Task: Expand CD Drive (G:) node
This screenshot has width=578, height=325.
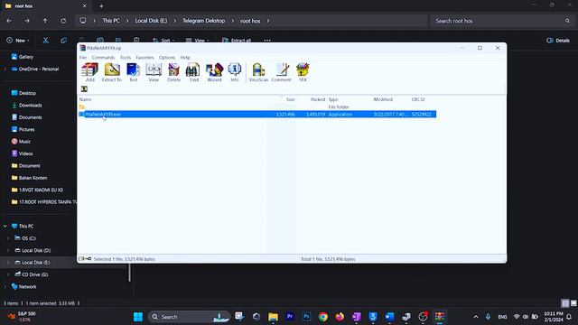Action: click(8, 274)
